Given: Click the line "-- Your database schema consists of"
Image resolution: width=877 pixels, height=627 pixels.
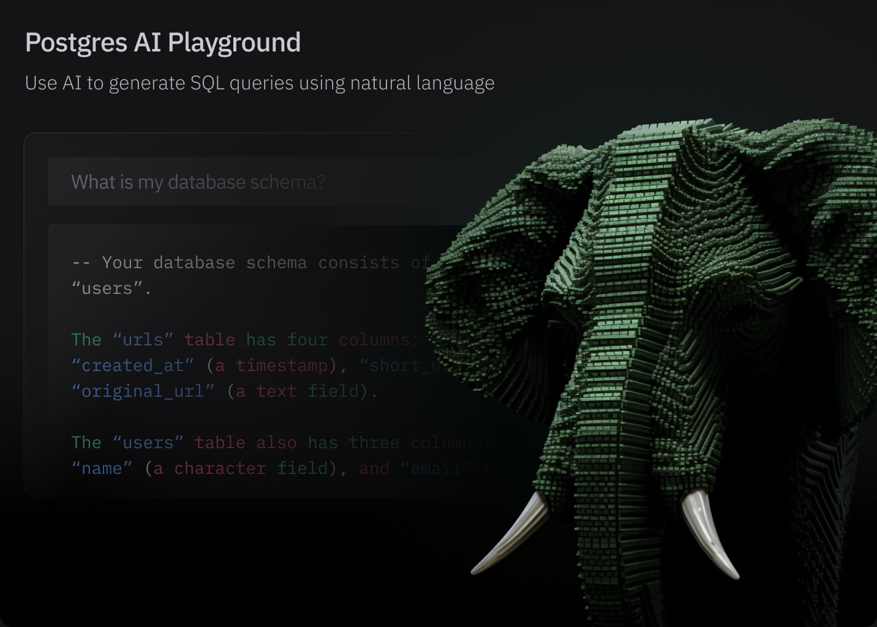Looking at the screenshot, I should click(251, 263).
